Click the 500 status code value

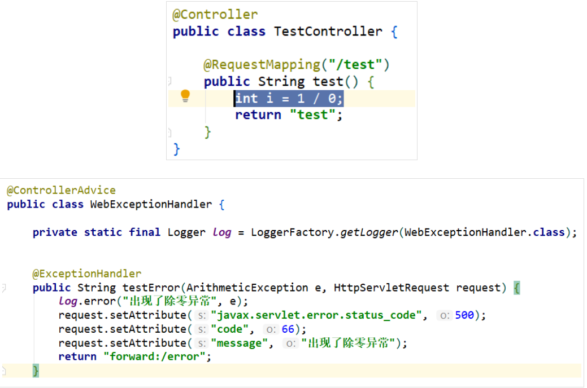[x=464, y=315]
